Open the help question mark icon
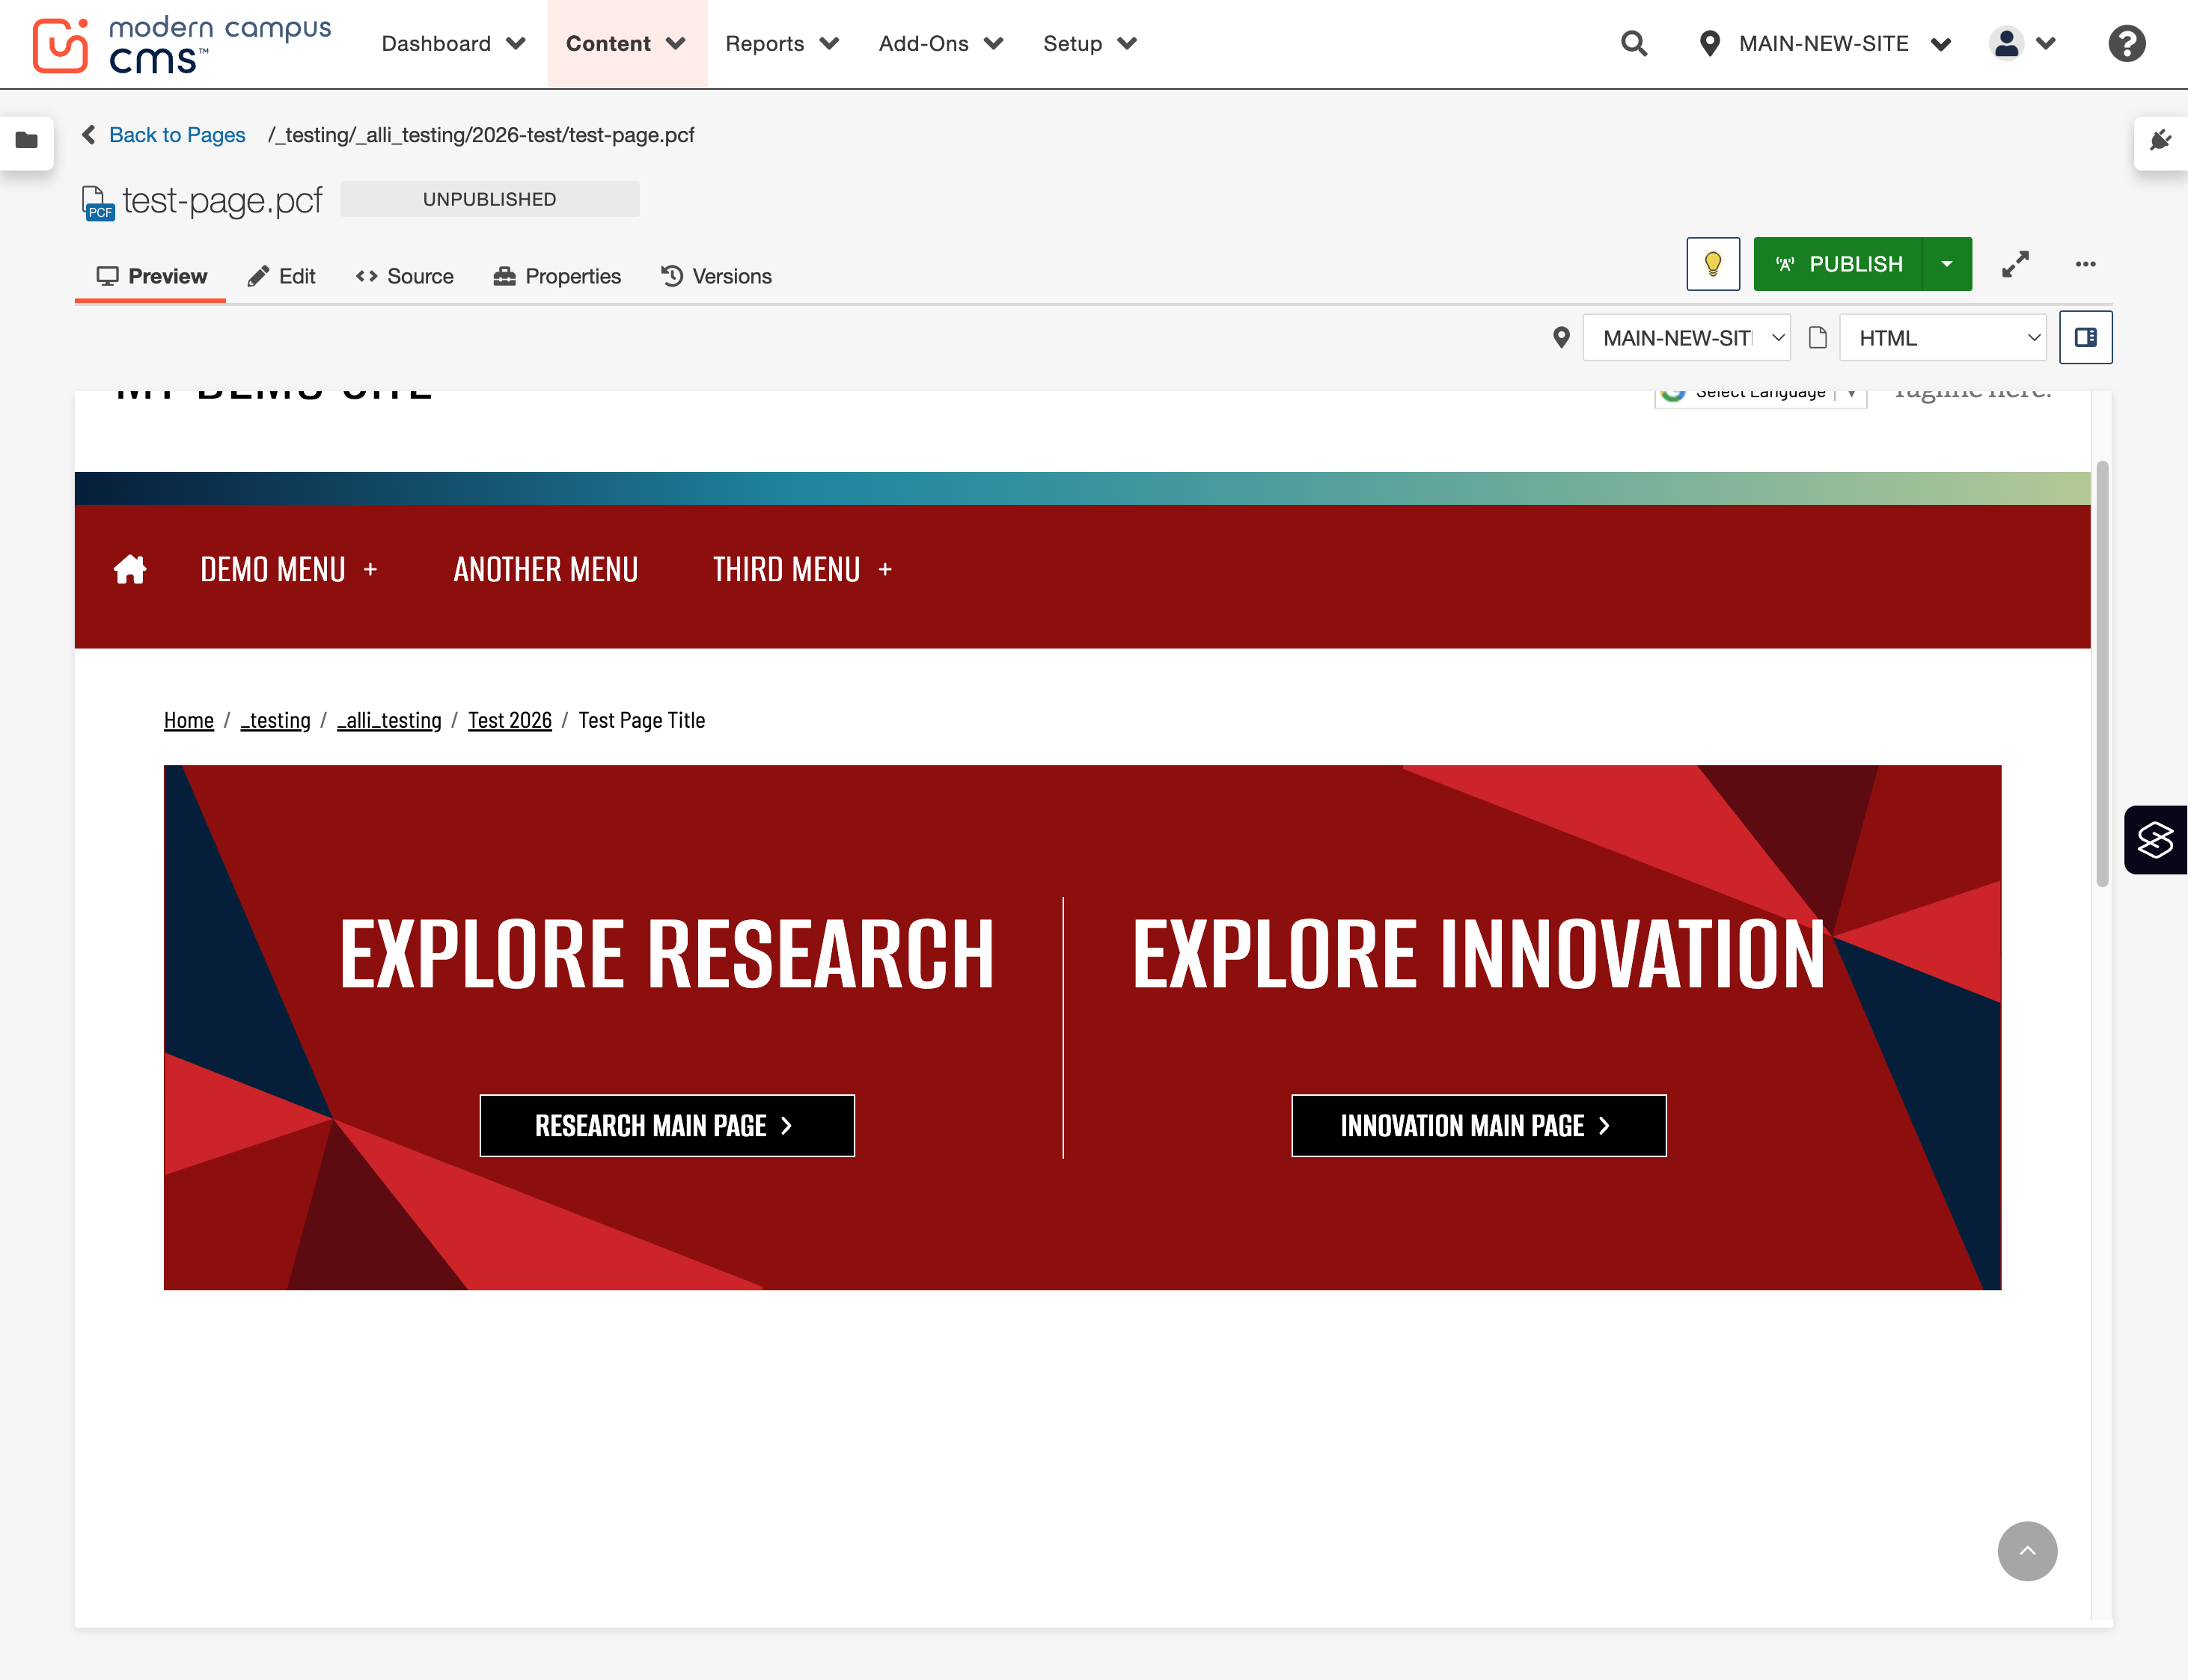Viewport: 2188px width, 1680px height. (2126, 44)
